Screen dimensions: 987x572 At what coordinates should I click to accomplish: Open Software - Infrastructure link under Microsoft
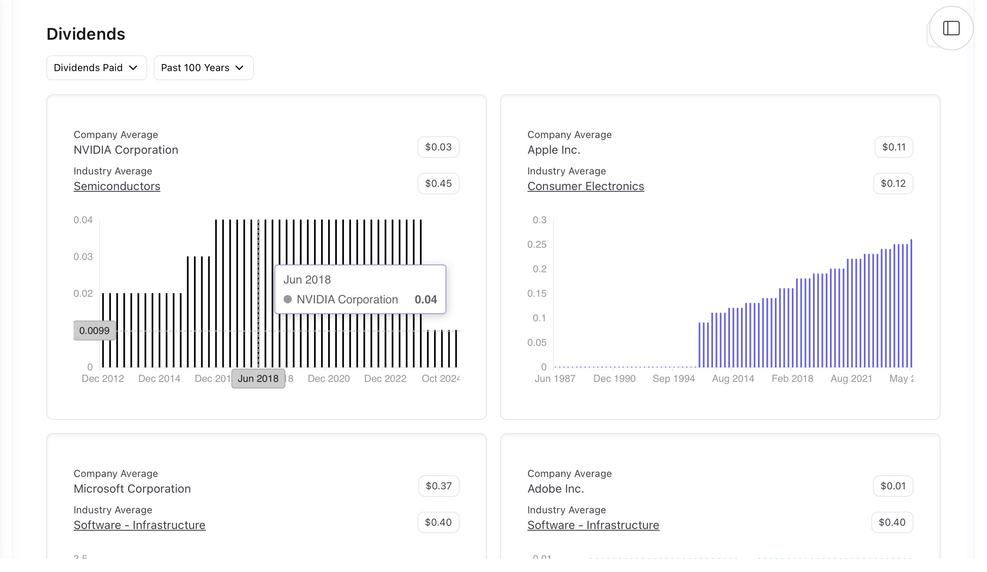tap(140, 525)
